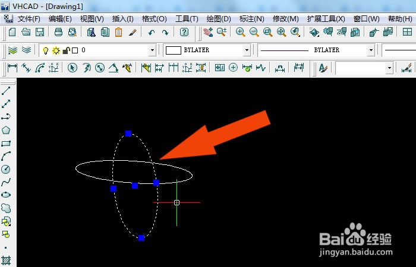Select the Tolerance tool icon

219,68
